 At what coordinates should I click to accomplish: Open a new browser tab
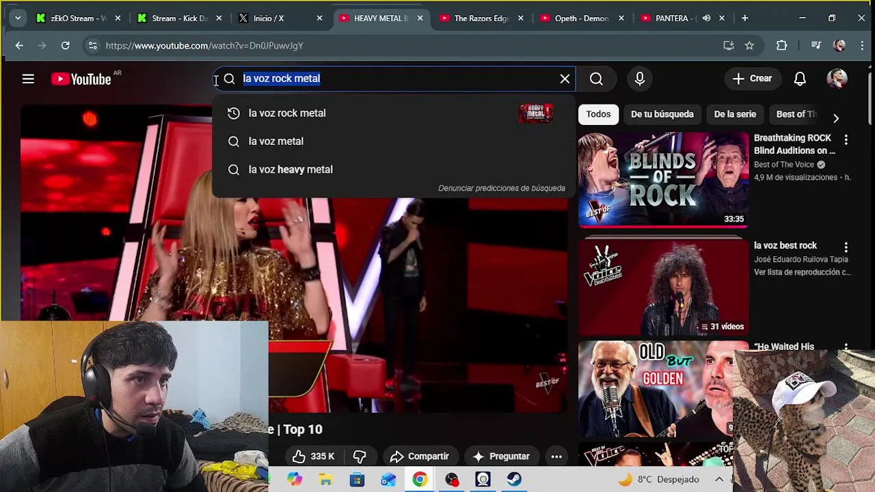[x=744, y=18]
